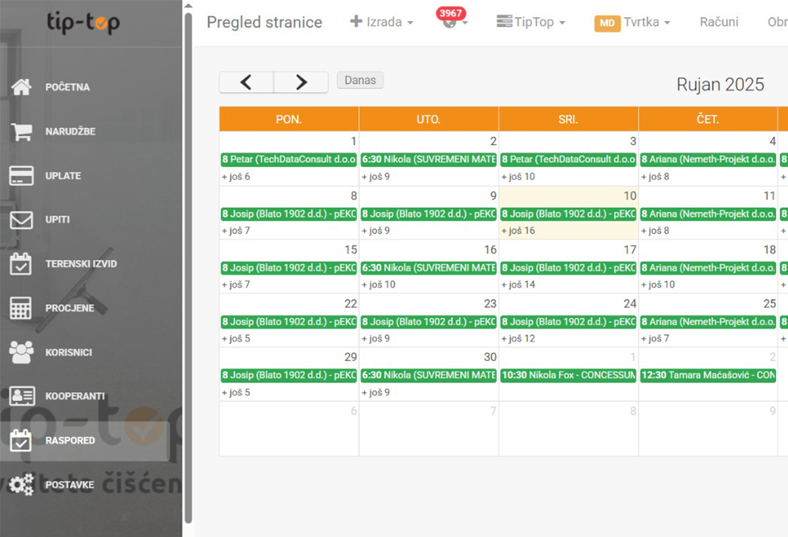This screenshot has width=788, height=537.
Task: Click the Postavke gears icon
Action: [x=21, y=485]
